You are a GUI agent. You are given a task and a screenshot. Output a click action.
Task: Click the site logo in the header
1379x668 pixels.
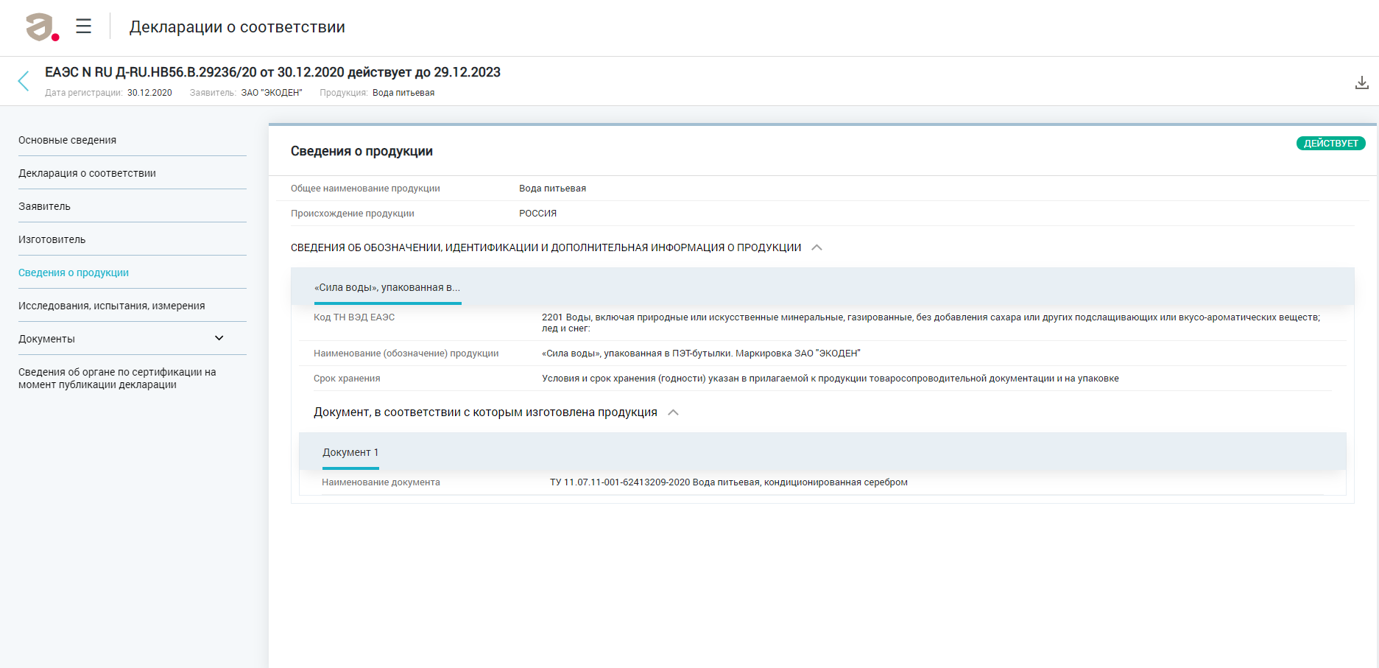[42, 27]
